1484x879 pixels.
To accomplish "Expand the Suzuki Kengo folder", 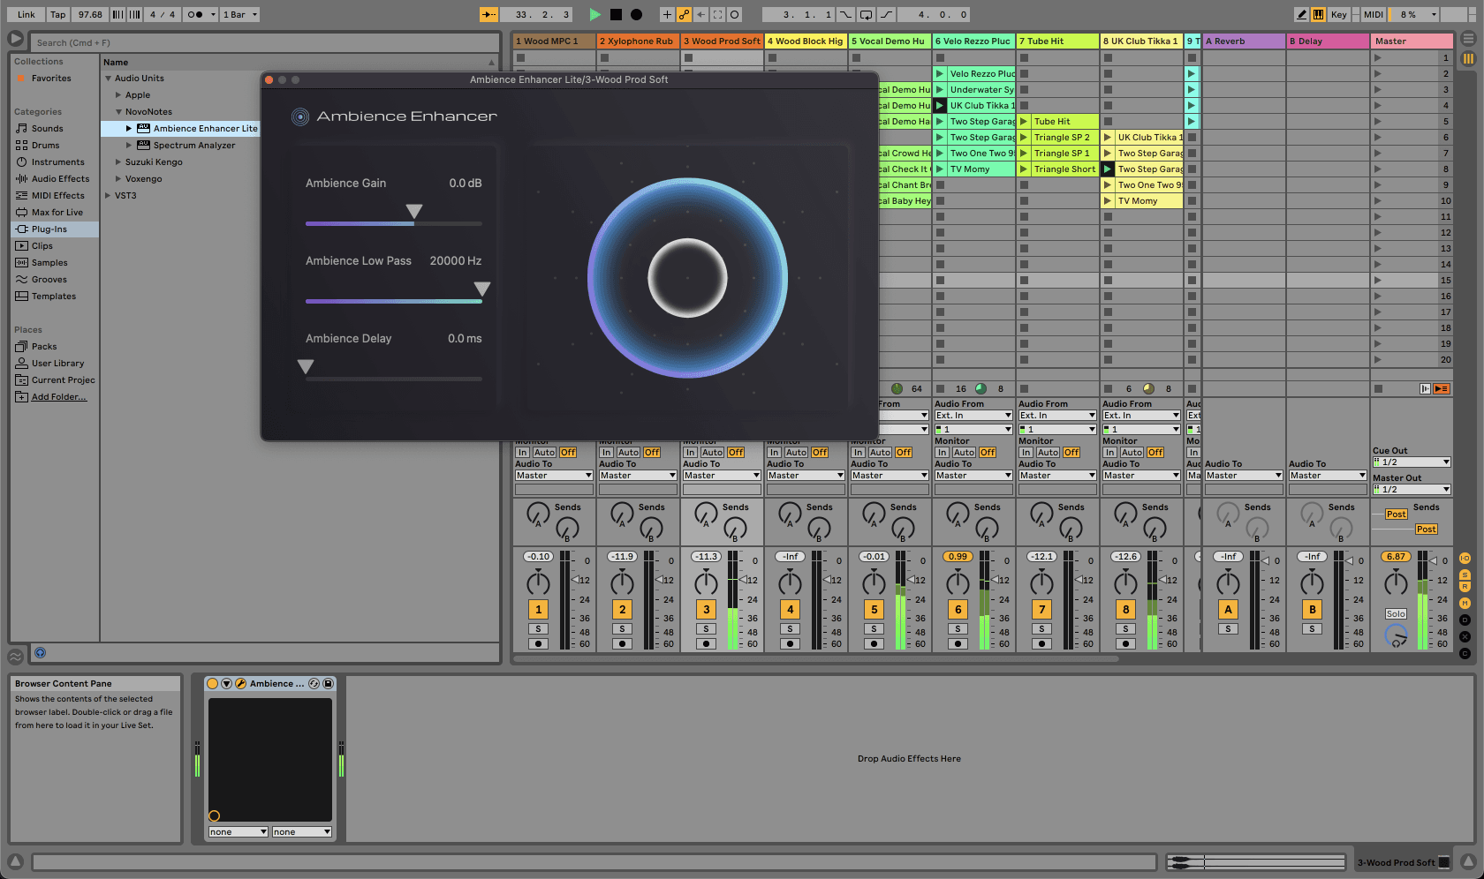I will pyautogui.click(x=118, y=162).
